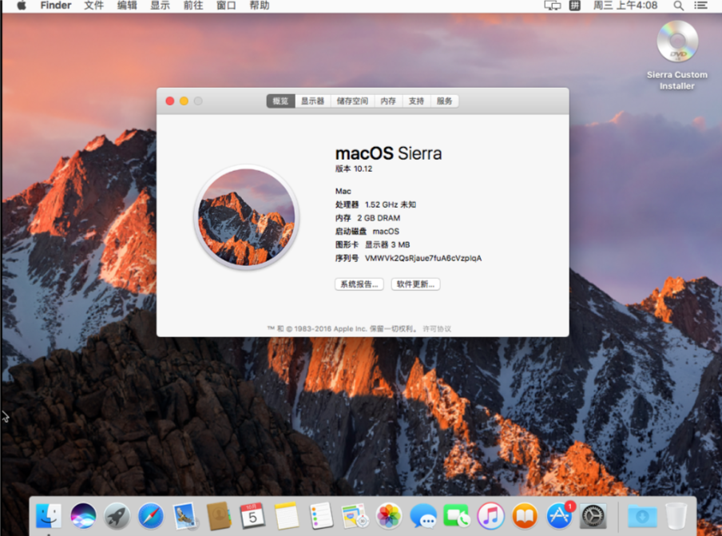
Task: Launch FaceTime green icon
Action: 456,516
